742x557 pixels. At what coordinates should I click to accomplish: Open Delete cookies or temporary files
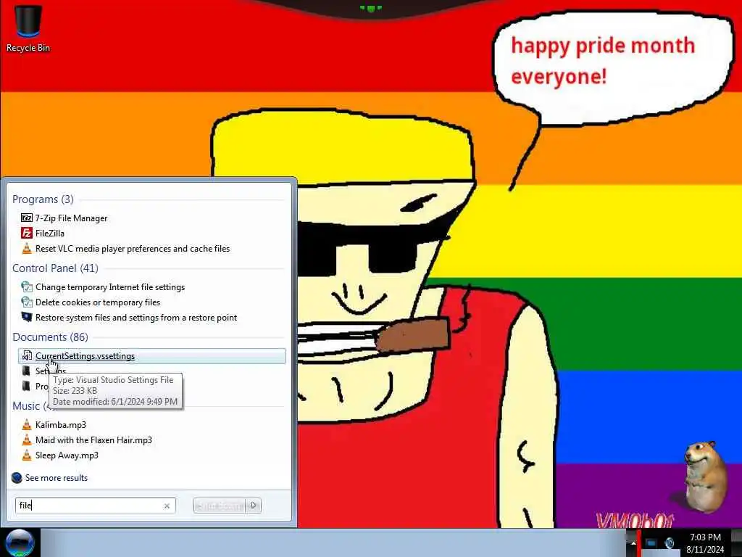[x=98, y=302]
